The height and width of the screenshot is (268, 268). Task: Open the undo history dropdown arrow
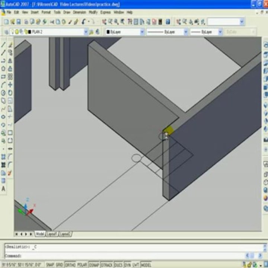(x=89, y=22)
